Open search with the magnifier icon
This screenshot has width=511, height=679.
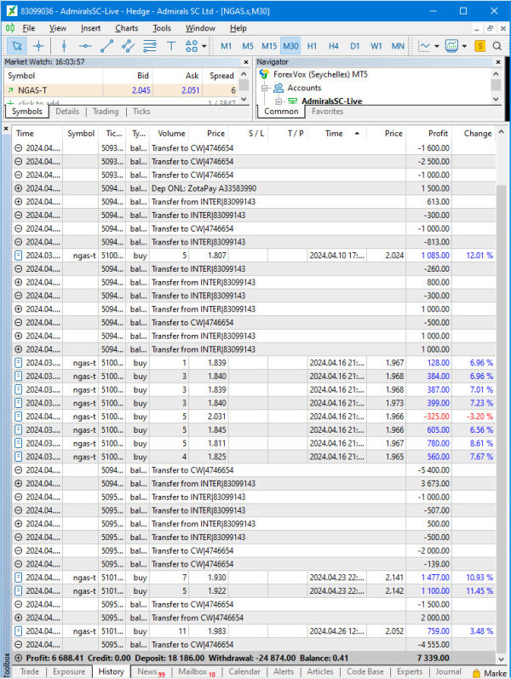[x=497, y=46]
